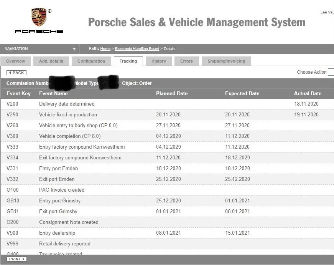Select 'Consignment Note created' event
The height and width of the screenshot is (265, 334).
point(69,222)
